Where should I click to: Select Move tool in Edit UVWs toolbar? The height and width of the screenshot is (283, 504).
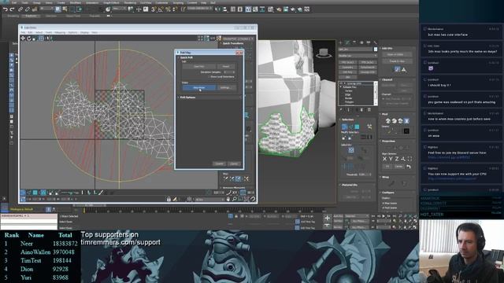click(x=23, y=39)
